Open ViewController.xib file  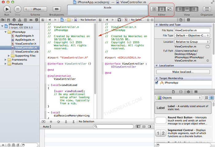[26, 52]
